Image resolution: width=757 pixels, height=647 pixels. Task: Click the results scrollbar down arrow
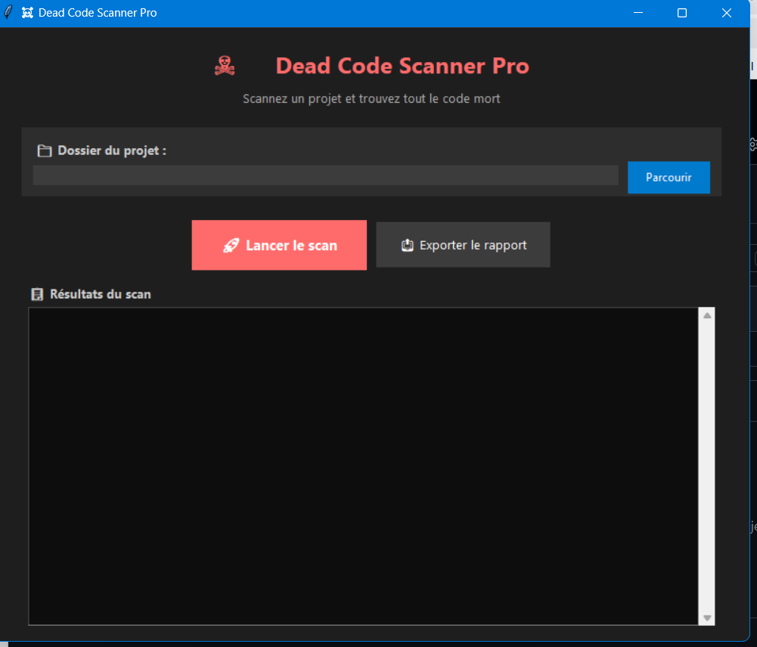pyautogui.click(x=707, y=618)
